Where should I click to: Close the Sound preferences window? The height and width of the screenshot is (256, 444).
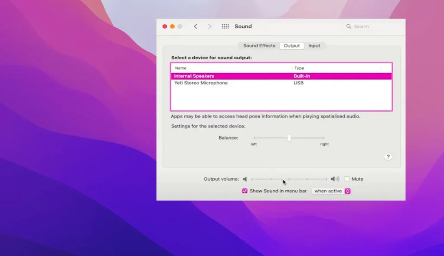pyautogui.click(x=165, y=26)
